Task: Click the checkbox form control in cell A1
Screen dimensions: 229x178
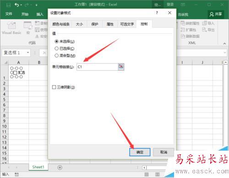Action: point(15,73)
